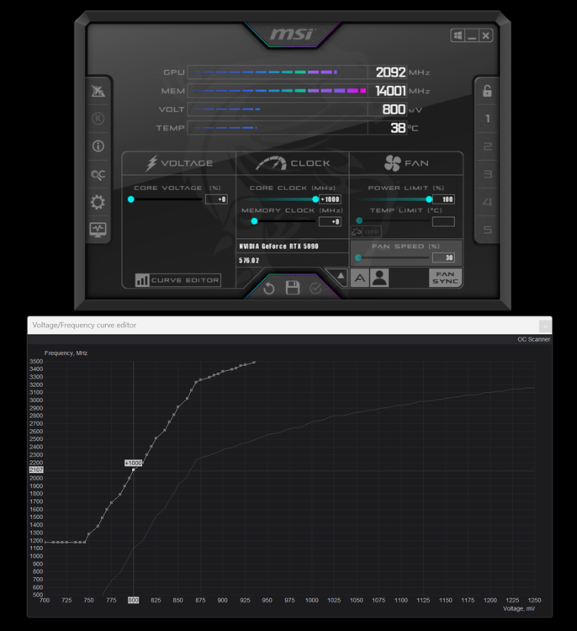
Task: Click the Core Clock slider handle
Action: click(315, 199)
